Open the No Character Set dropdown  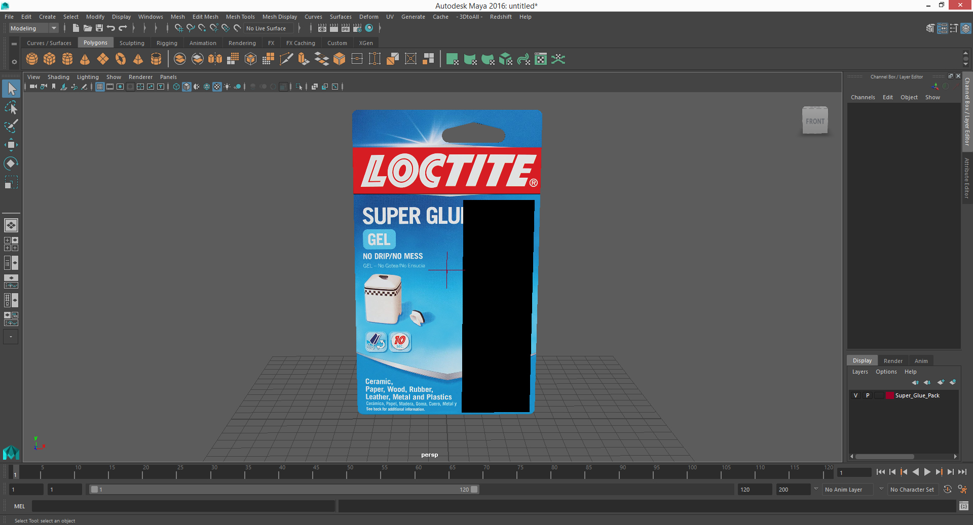[x=912, y=490]
